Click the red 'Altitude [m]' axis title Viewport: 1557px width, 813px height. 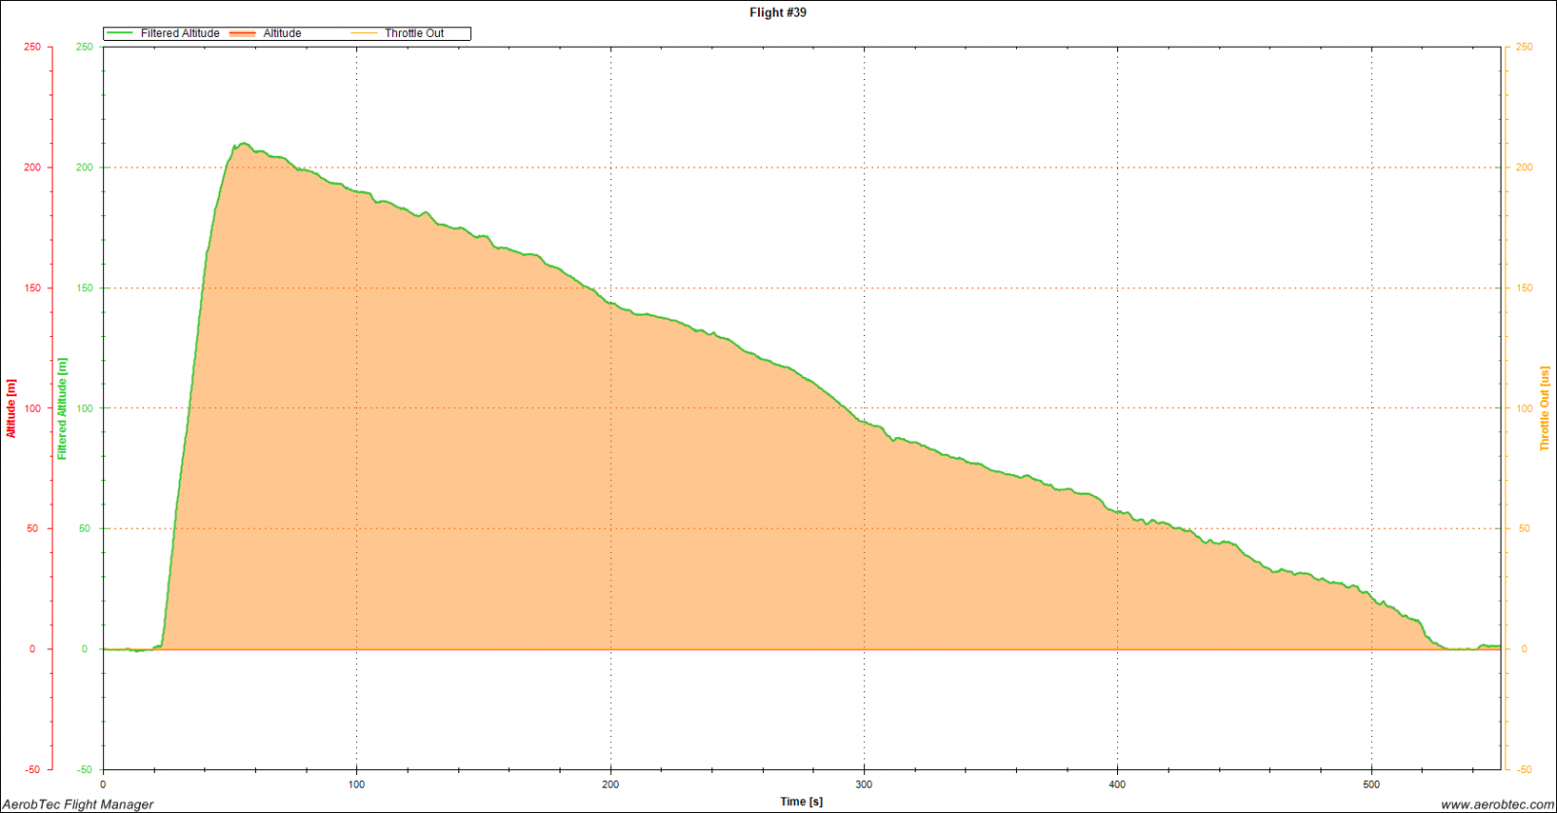point(12,409)
